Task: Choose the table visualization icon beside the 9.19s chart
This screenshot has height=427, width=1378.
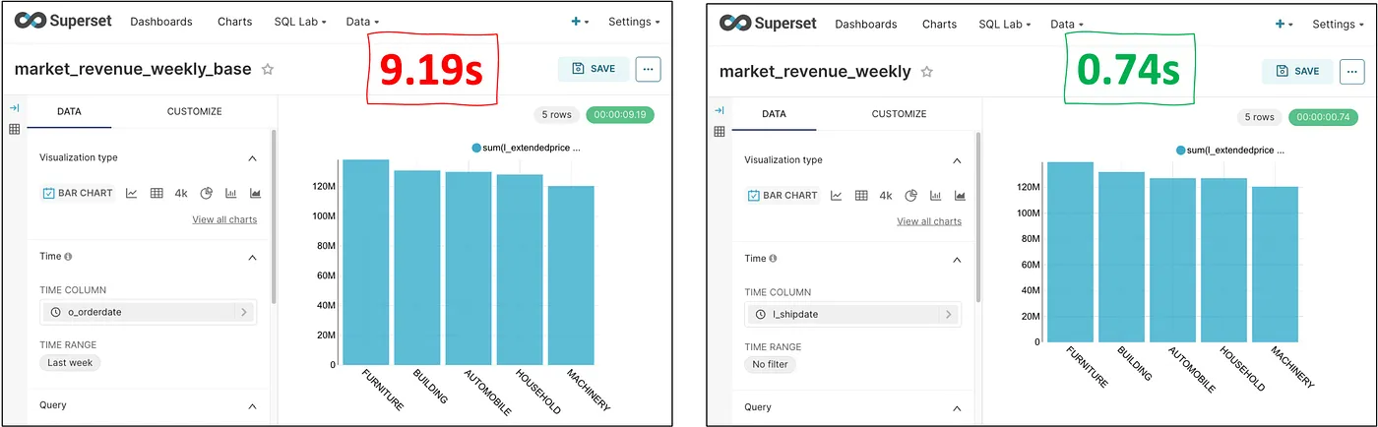Action: point(157,193)
